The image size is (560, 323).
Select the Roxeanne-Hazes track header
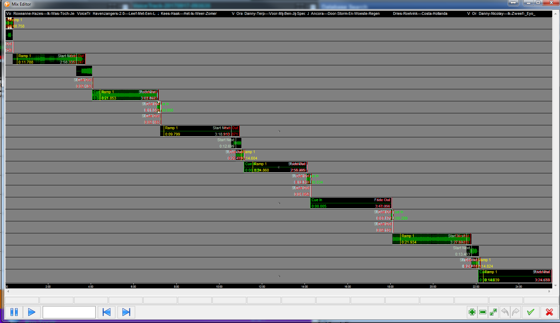coord(44,13)
